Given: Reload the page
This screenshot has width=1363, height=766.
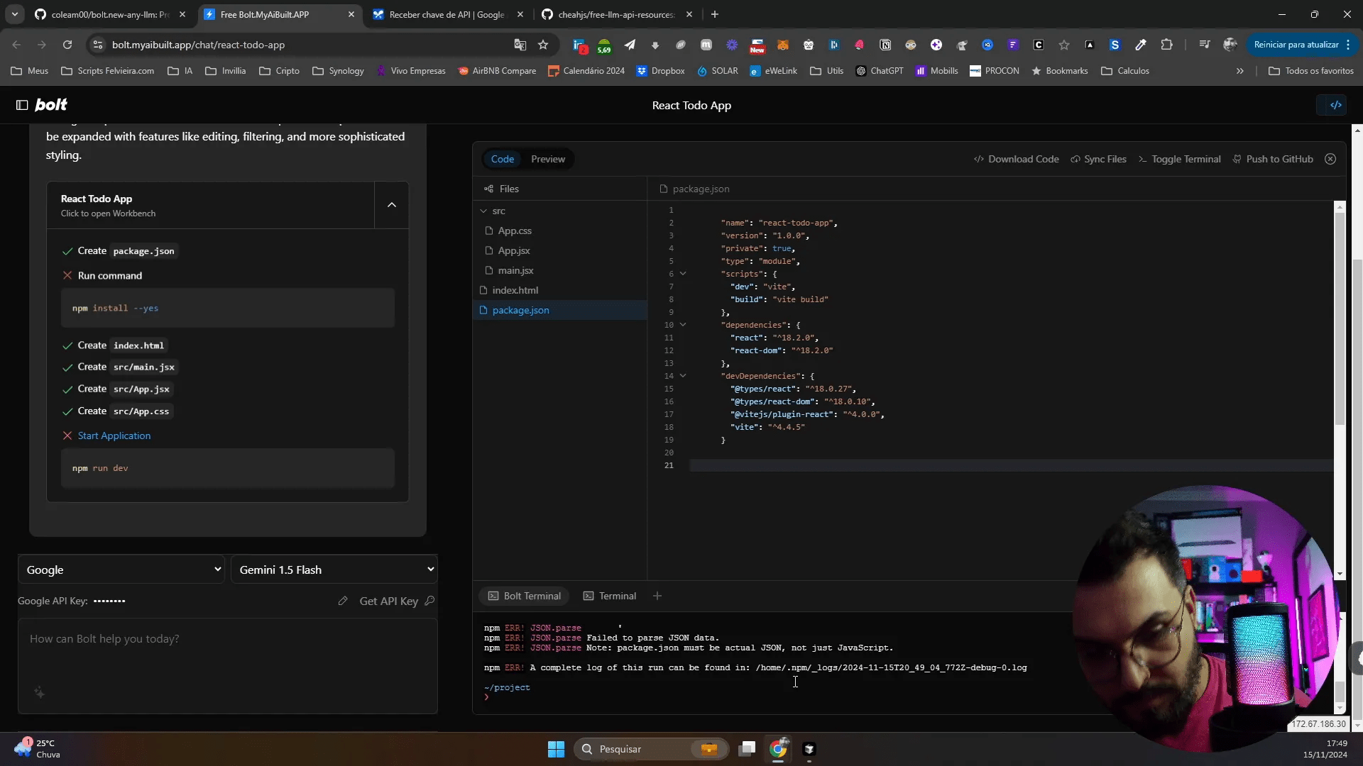Looking at the screenshot, I should [67, 45].
